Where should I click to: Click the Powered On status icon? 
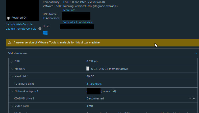8,18
